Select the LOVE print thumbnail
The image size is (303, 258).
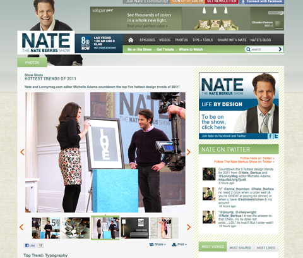click(105, 228)
